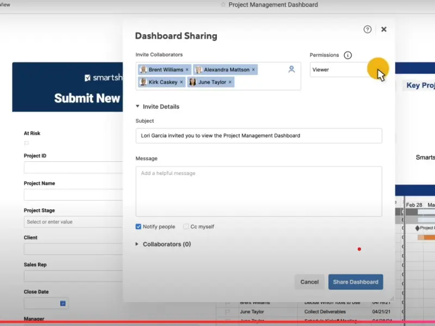Screen dimensions: 435x326
Task: Remove Brent Williams from collaborators
Action: pos(187,70)
